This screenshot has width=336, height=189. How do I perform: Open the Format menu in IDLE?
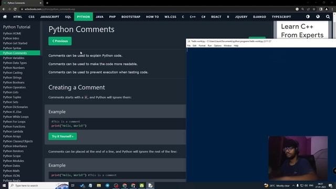[202, 46]
